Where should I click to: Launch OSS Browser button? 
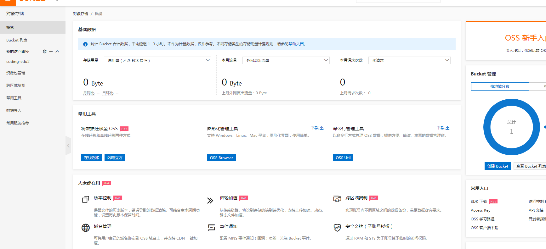(221, 158)
